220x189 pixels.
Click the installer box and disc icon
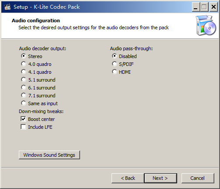(206, 25)
